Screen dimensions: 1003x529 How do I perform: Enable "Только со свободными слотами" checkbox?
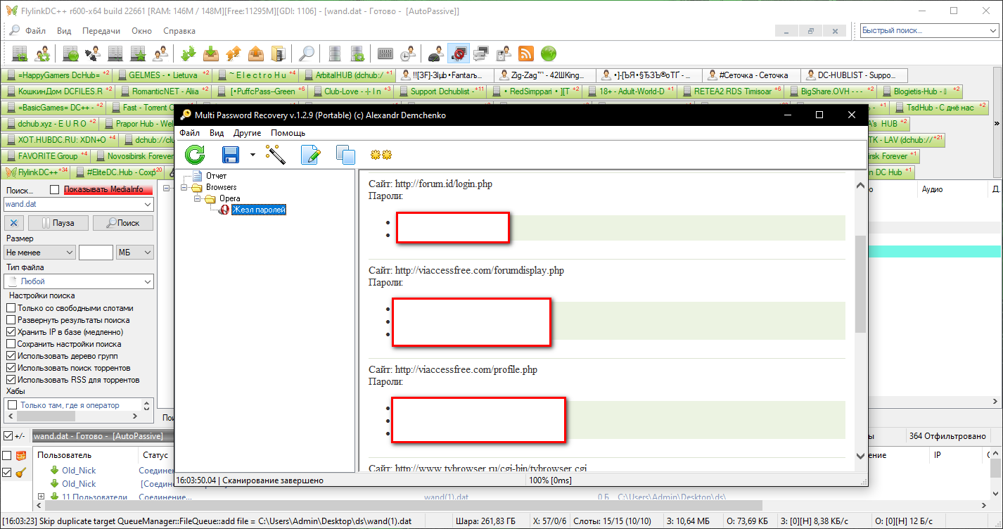coord(11,308)
